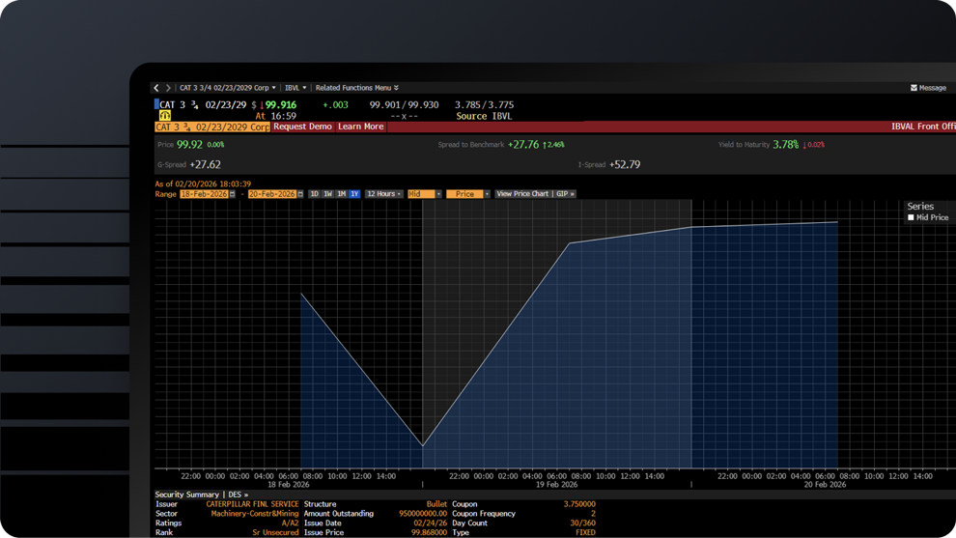Open the IBVL source dropdown

tap(295, 88)
